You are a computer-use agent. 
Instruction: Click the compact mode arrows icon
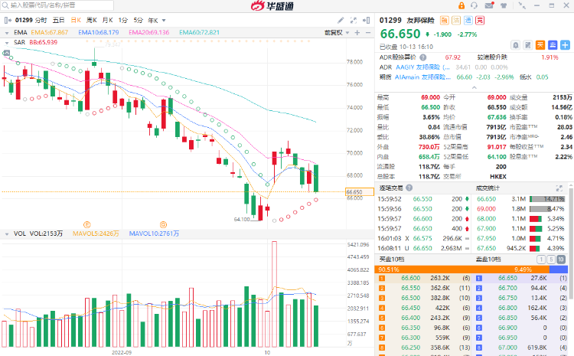point(523,5)
